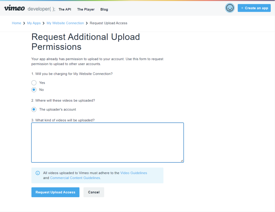The width and height of the screenshot is (275, 212).
Task: Open The Player menu item
Action: [x=86, y=9]
